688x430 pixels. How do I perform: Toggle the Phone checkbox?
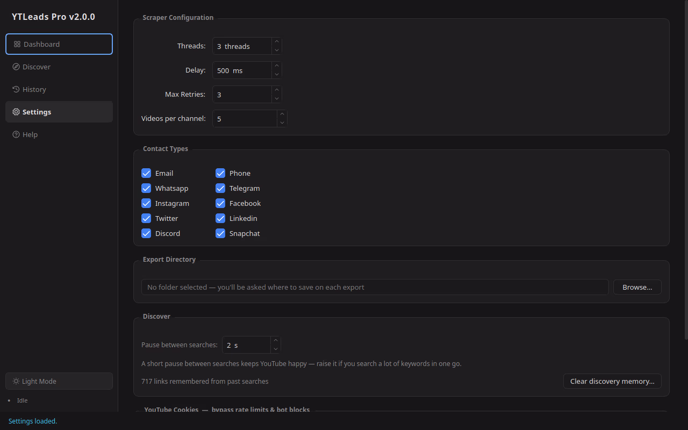[220, 173]
